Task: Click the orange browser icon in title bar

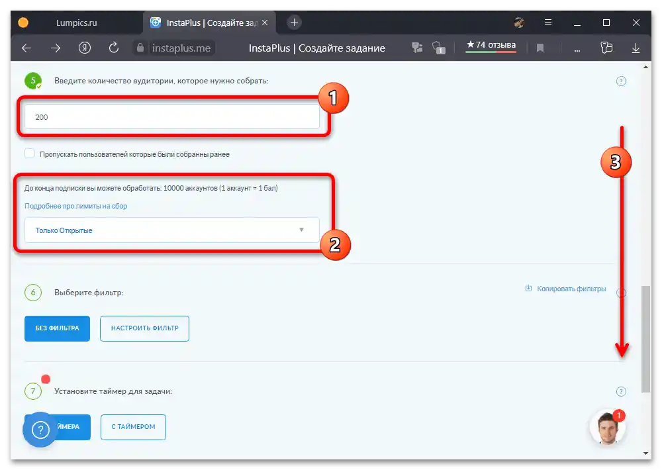Action: pyautogui.click(x=23, y=23)
